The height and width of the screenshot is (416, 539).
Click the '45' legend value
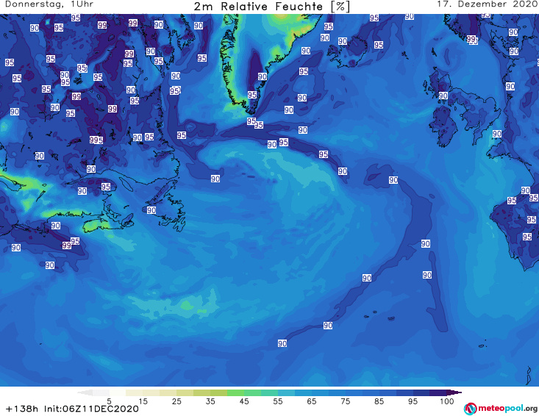[x=244, y=401]
